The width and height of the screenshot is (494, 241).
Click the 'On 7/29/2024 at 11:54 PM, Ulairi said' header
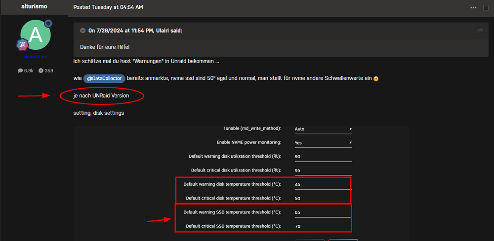pyautogui.click(x=135, y=31)
